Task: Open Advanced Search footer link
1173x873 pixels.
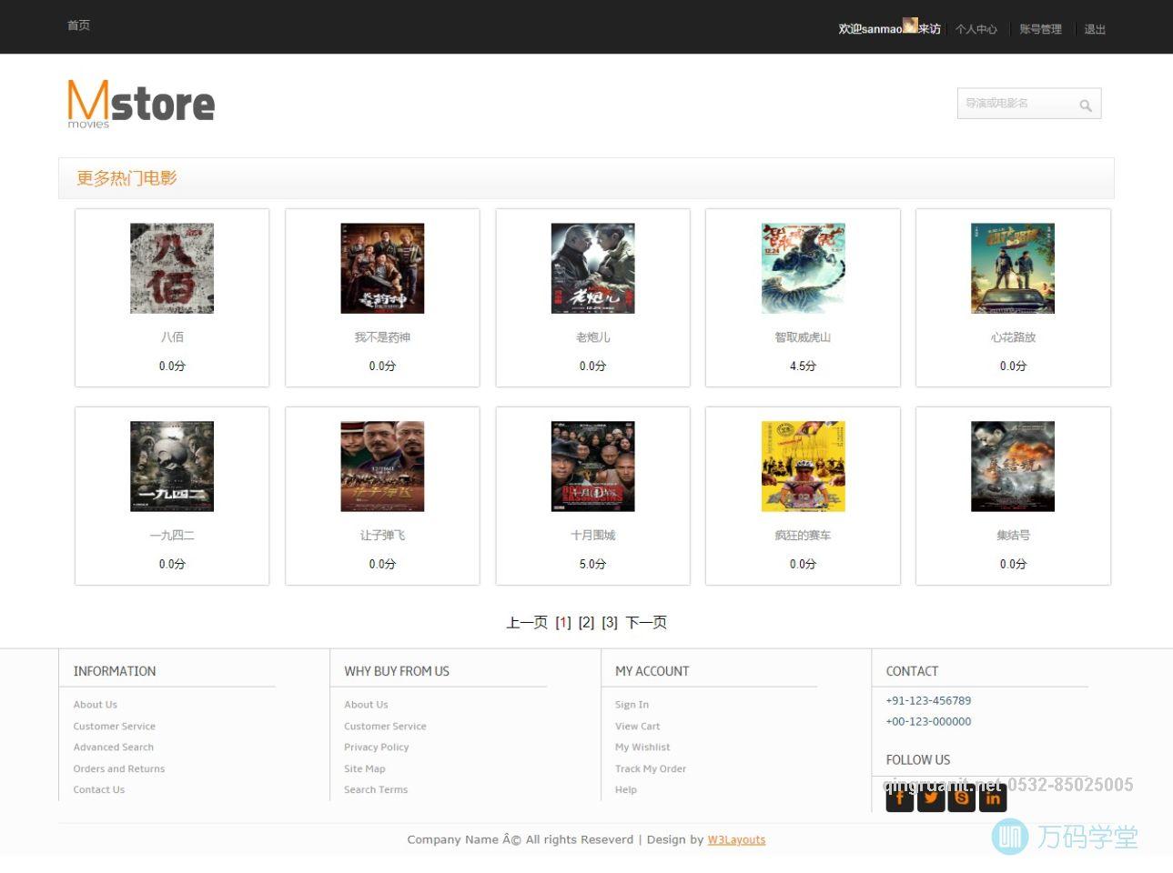Action: (x=113, y=748)
